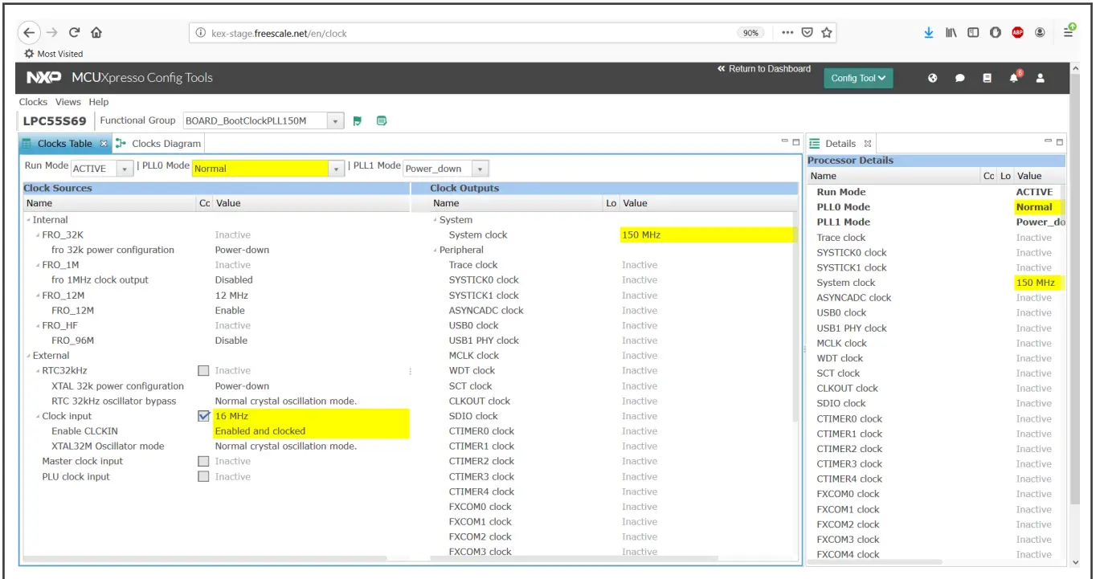Click the notes icon next to the flag
The image size is (1100, 579).
[x=381, y=120]
